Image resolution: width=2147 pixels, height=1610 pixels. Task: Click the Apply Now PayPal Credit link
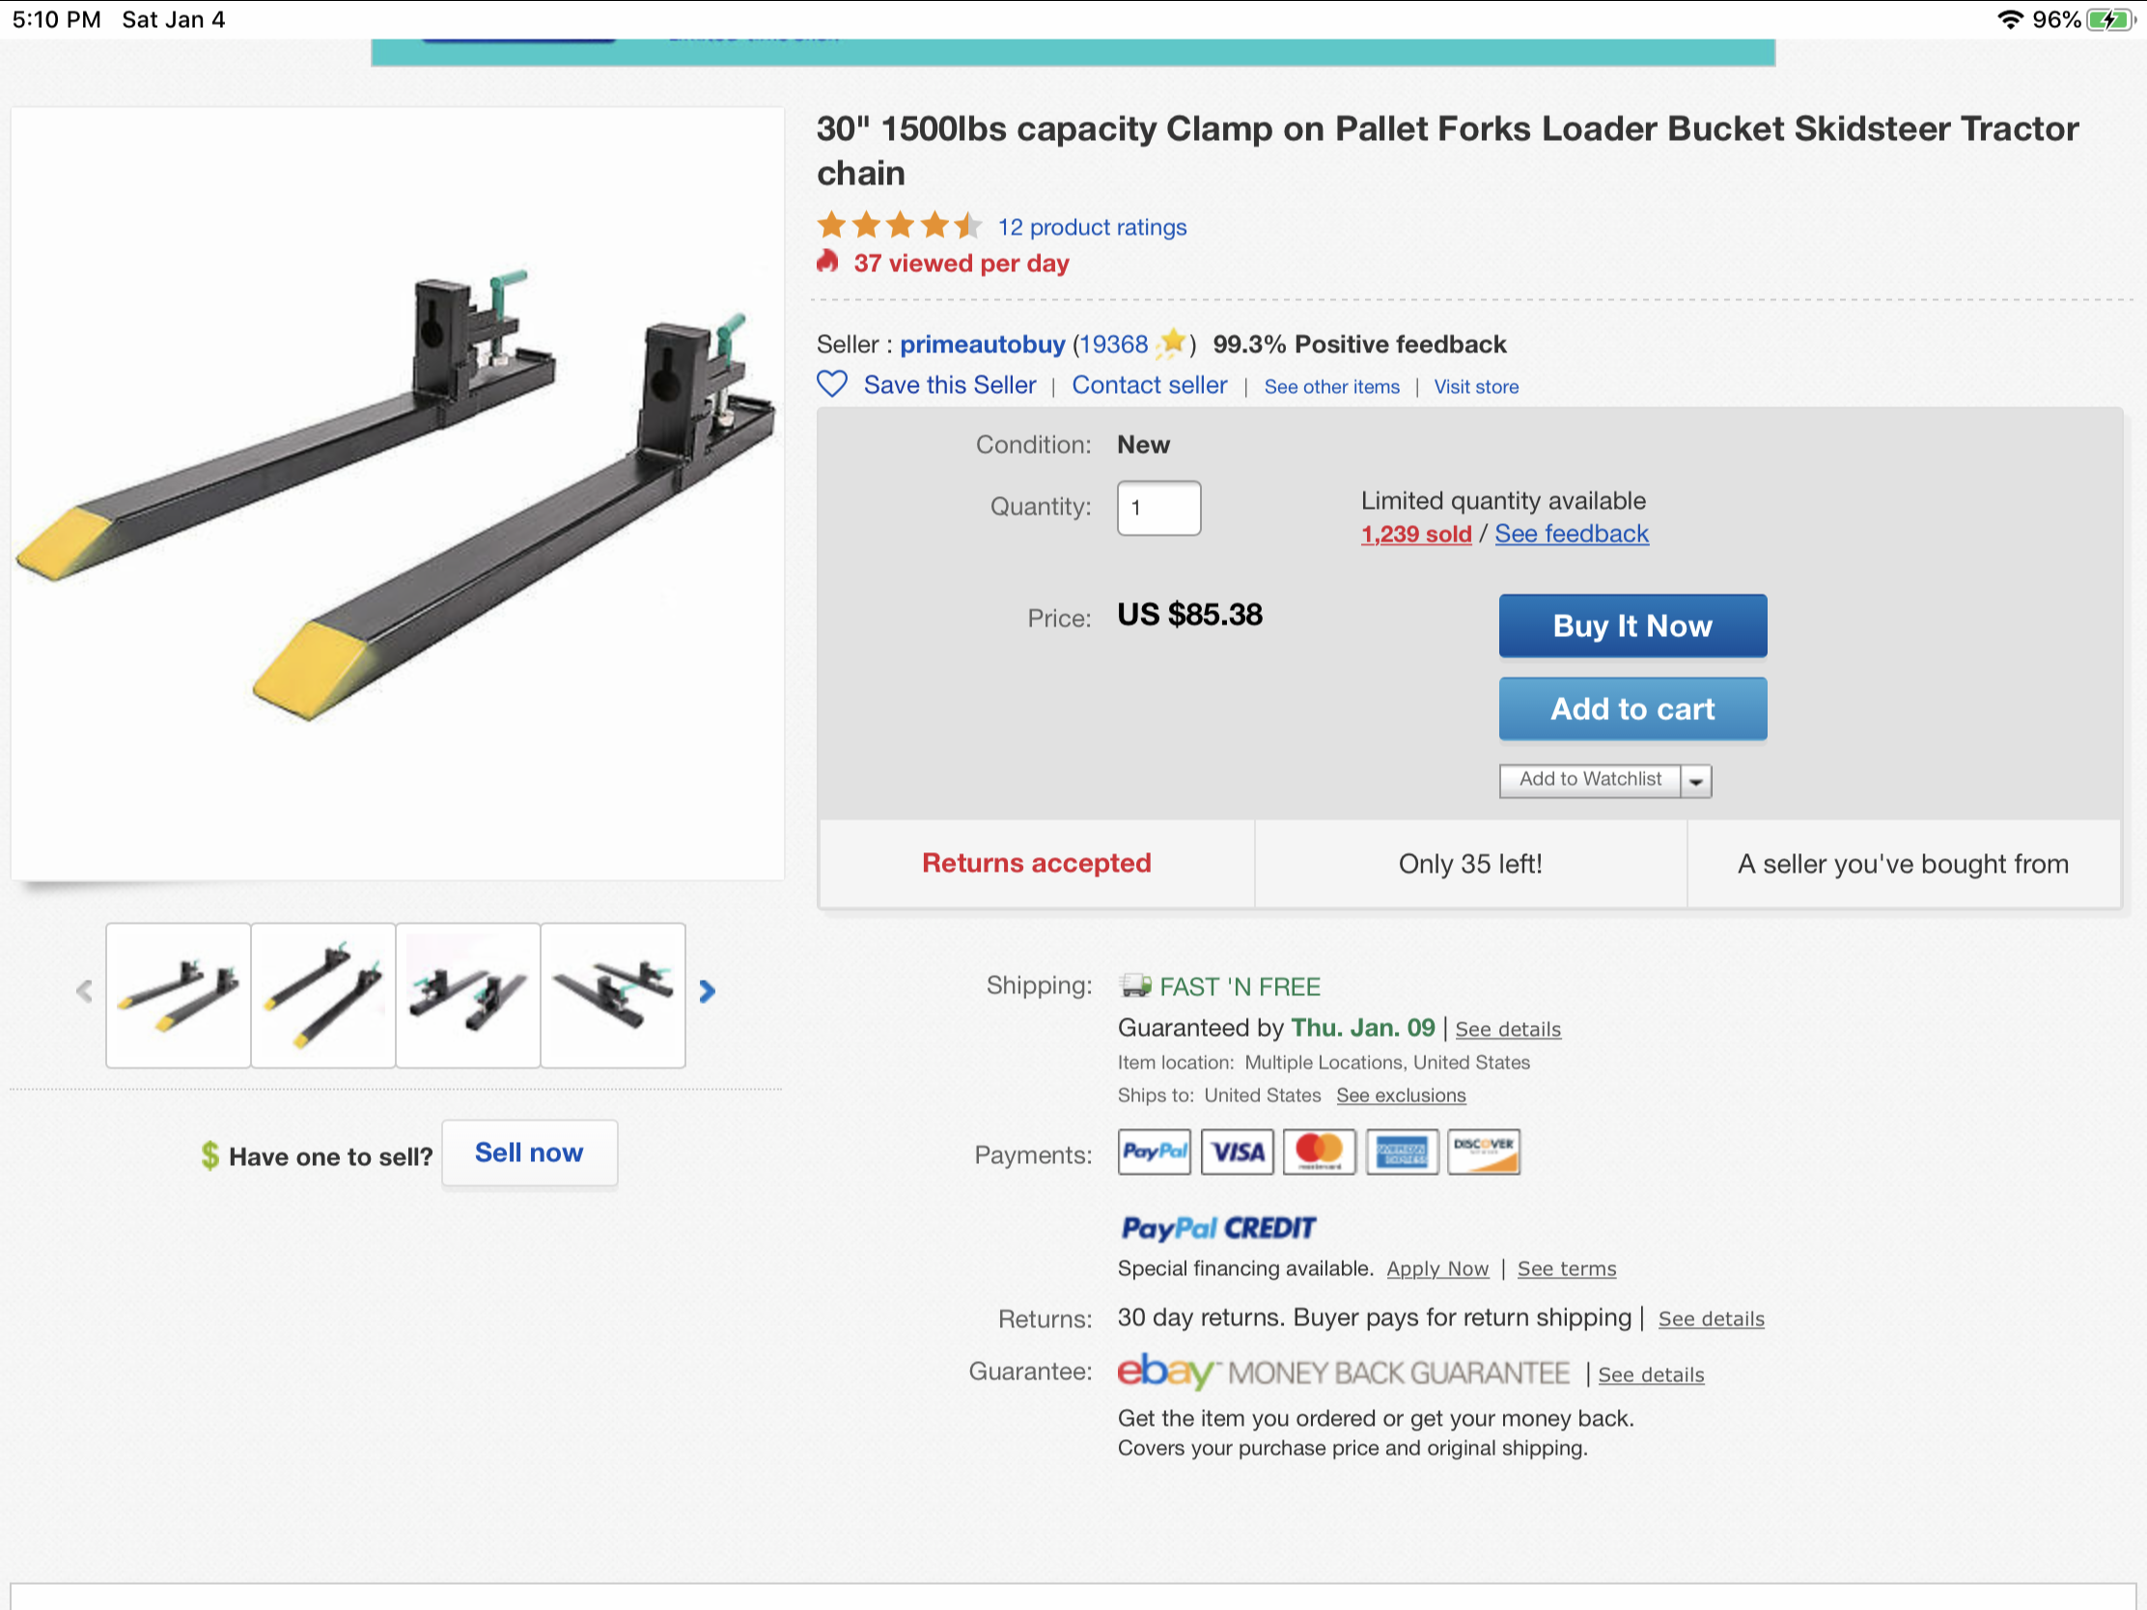pyautogui.click(x=1436, y=1268)
